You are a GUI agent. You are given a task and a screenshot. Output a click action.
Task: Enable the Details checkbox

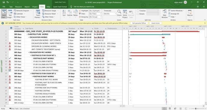[x=138, y=14]
